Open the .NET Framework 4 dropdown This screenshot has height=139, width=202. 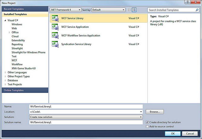click(x=65, y=10)
